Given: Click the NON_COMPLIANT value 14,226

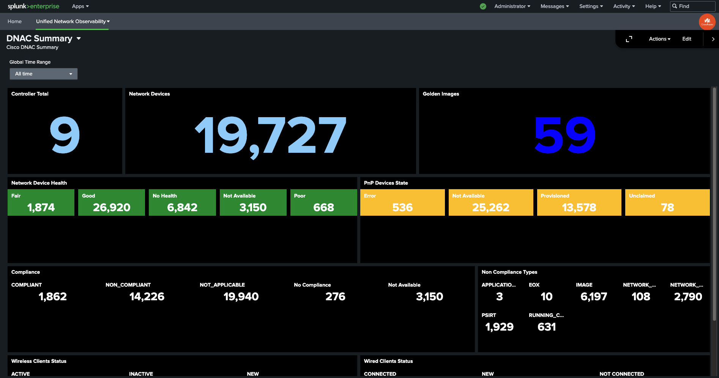Looking at the screenshot, I should tap(147, 296).
